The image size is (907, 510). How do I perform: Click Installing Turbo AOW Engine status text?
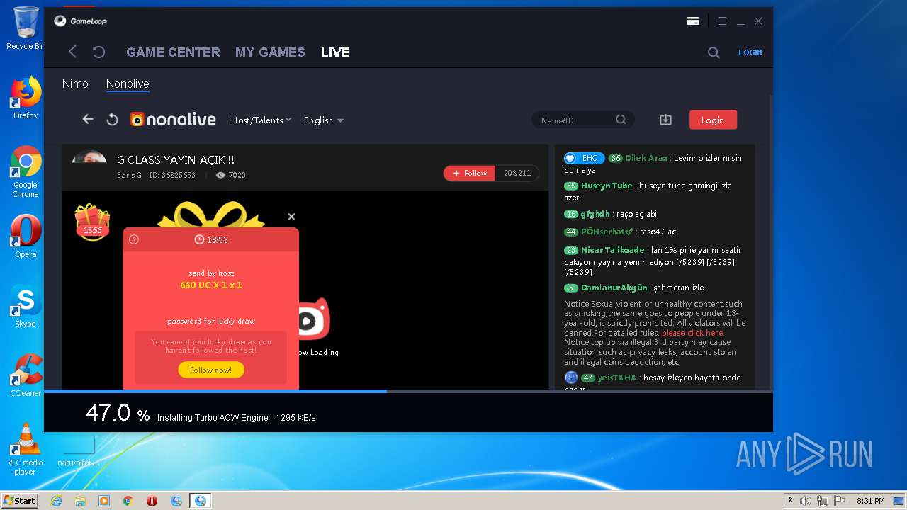213,418
